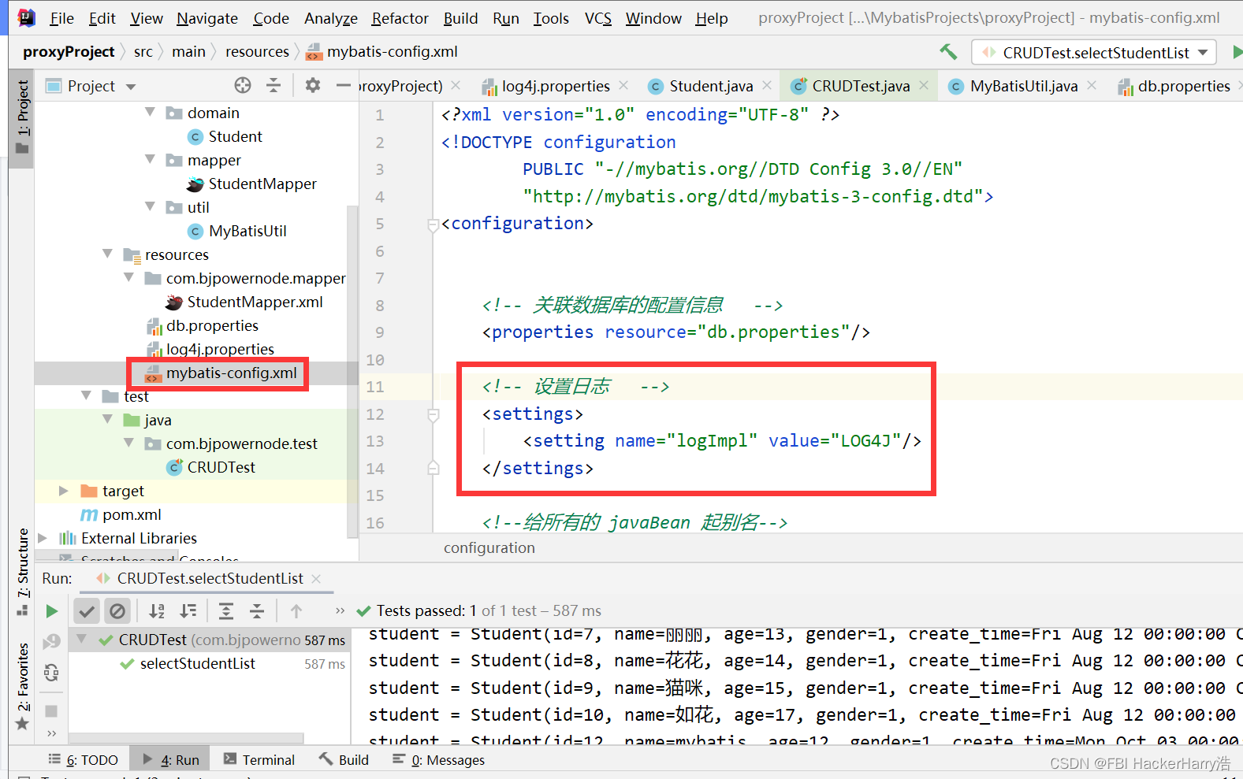Close CRUDTest.selectStudentList run tab
Image resolution: width=1243 pixels, height=779 pixels.
(316, 578)
